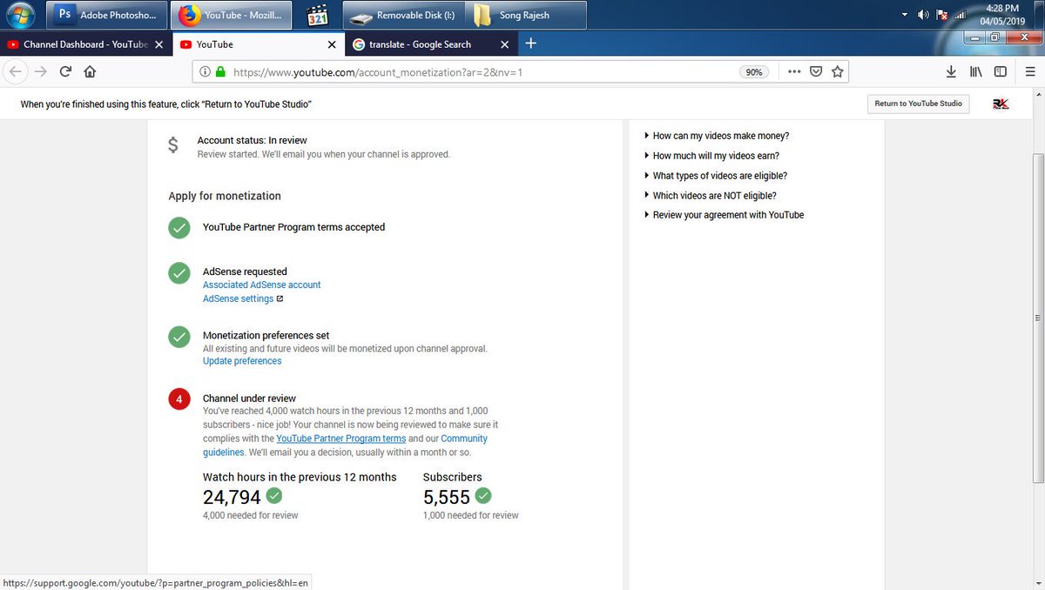Open Removable Disk (I:) taskbar window
The image size is (1045, 590).
(403, 15)
